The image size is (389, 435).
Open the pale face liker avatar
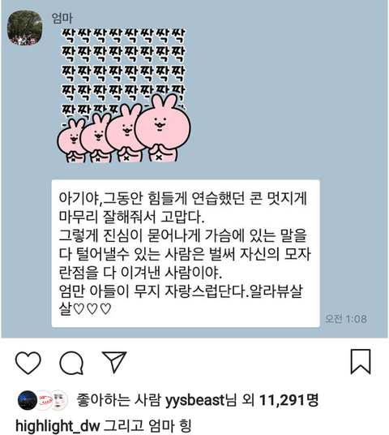(x=59, y=400)
